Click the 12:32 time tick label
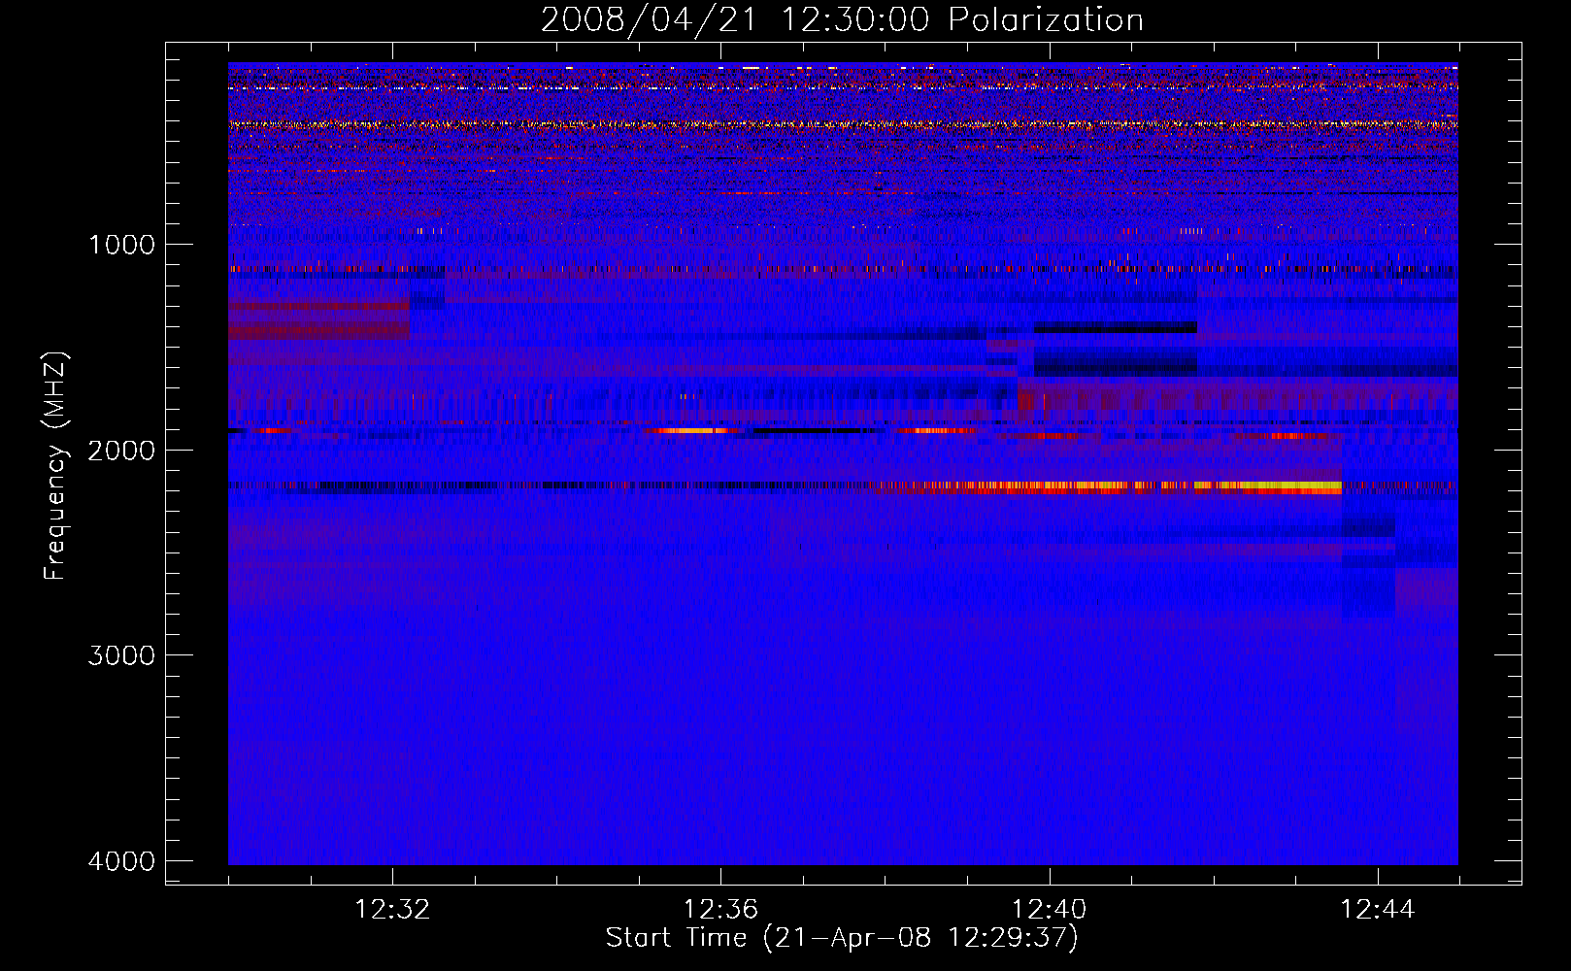 click(x=392, y=910)
